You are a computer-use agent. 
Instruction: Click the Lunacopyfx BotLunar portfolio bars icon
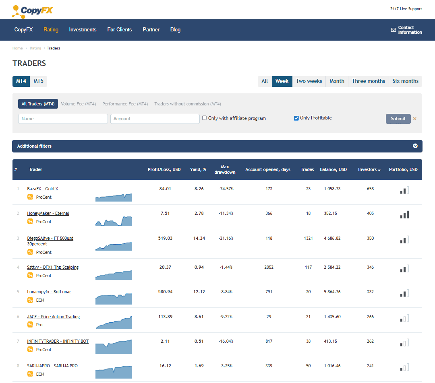click(x=404, y=293)
